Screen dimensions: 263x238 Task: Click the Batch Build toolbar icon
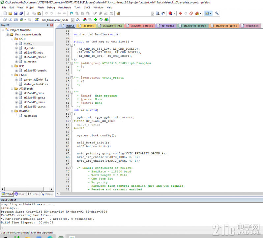[x=21, y=20]
